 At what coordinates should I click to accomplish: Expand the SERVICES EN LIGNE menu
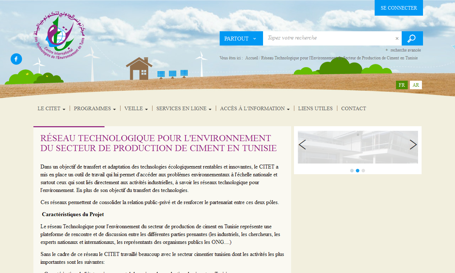[184, 108]
